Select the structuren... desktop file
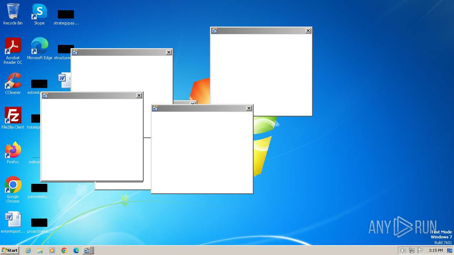 tap(64, 52)
